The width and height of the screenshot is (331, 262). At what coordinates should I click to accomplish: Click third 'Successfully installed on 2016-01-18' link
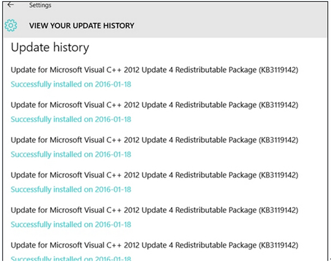tap(71, 155)
